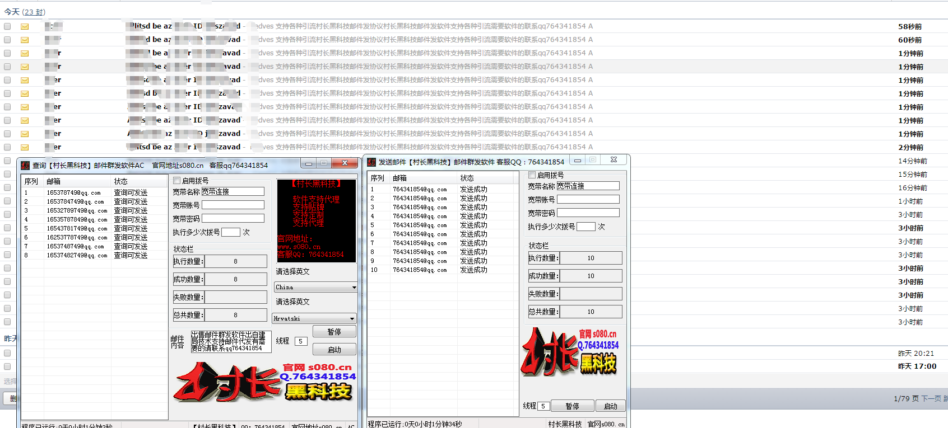Click 暂停 button in the 发送邮件 window
This screenshot has height=428, width=948.
[572, 406]
